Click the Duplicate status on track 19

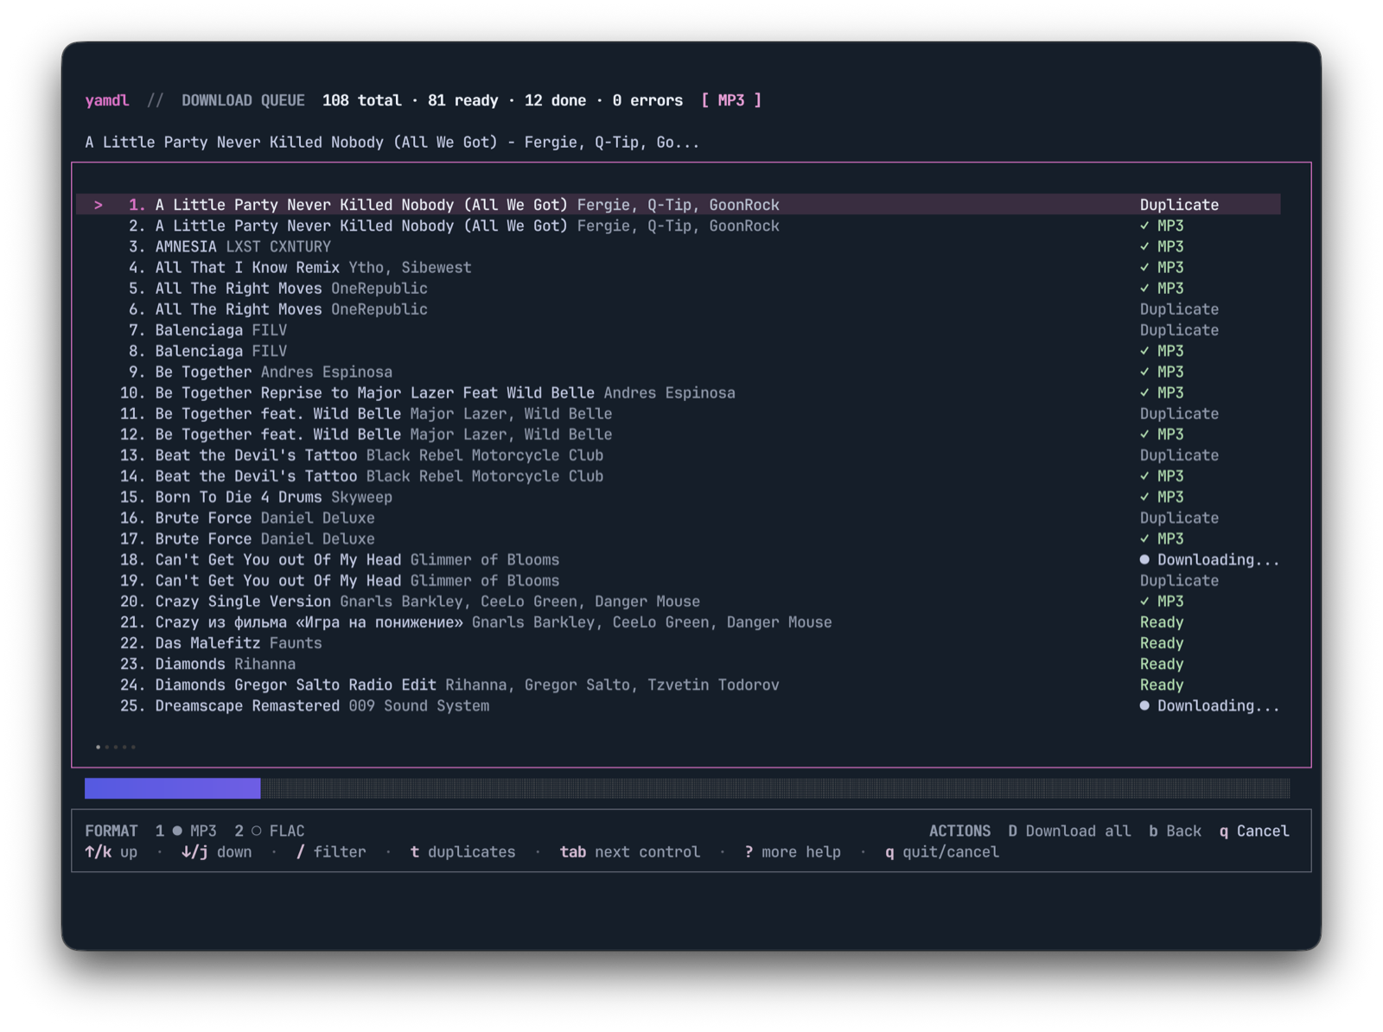coord(1179,581)
